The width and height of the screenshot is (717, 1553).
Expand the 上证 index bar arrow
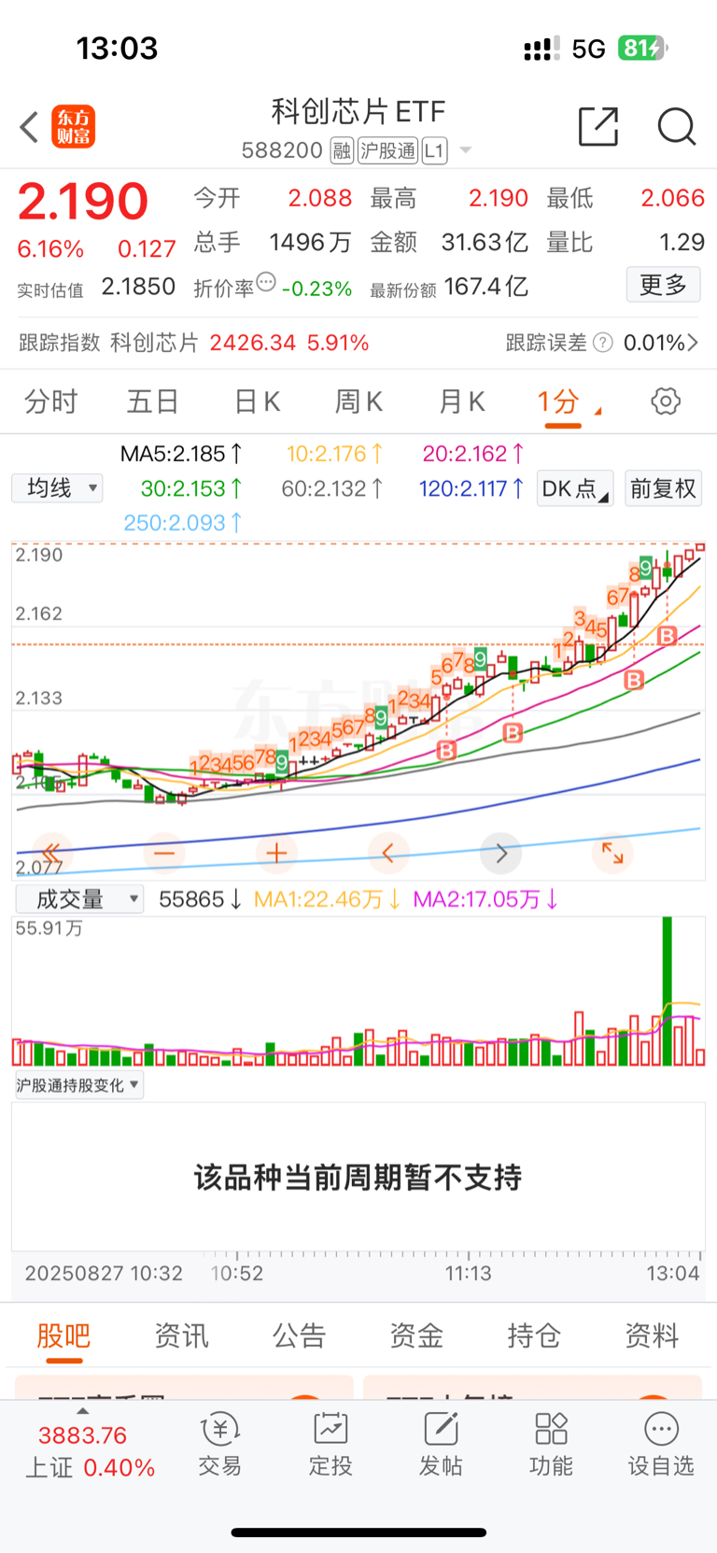tap(82, 1411)
